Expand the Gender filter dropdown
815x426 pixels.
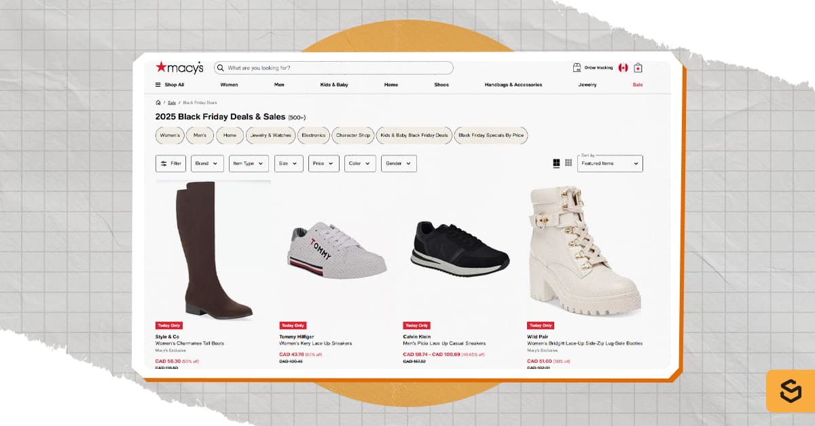[x=399, y=163]
